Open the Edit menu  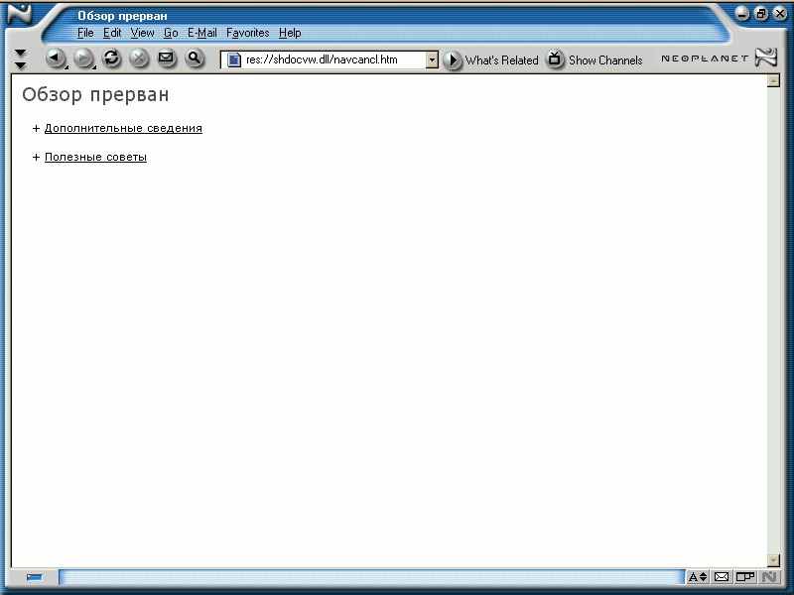[112, 33]
